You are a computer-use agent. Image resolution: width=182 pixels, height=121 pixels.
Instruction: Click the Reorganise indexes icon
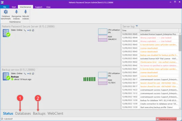pos(16,12)
